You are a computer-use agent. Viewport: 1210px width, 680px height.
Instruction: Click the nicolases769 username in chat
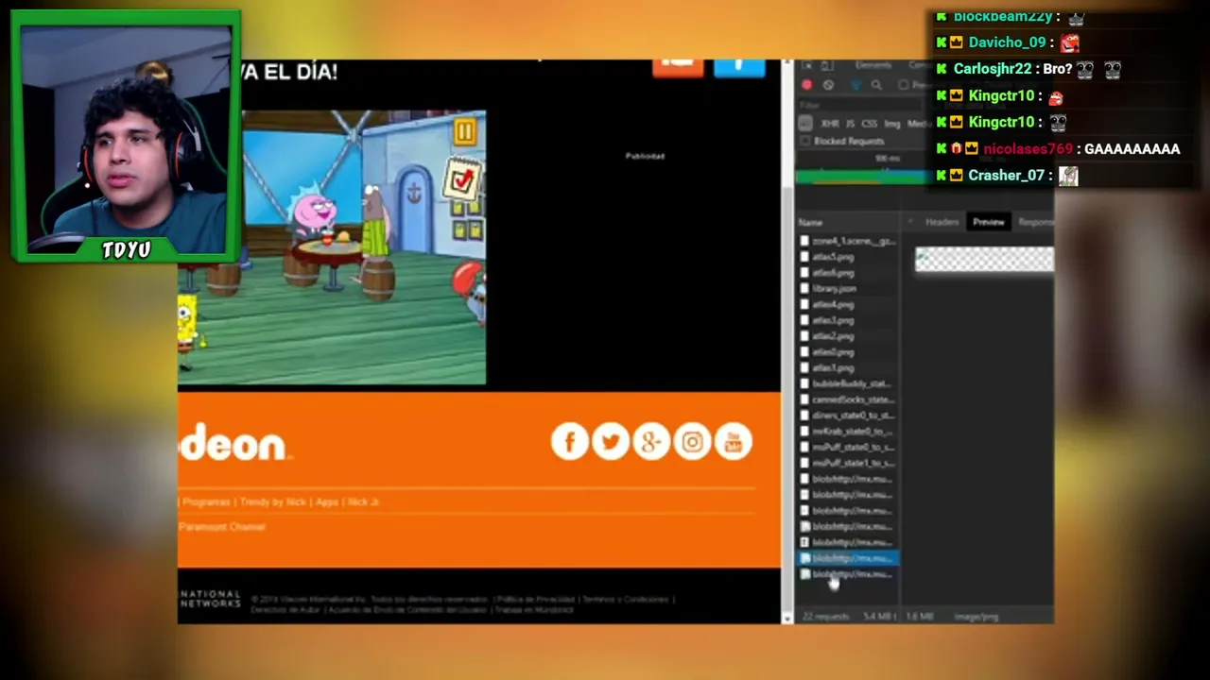click(x=1028, y=149)
